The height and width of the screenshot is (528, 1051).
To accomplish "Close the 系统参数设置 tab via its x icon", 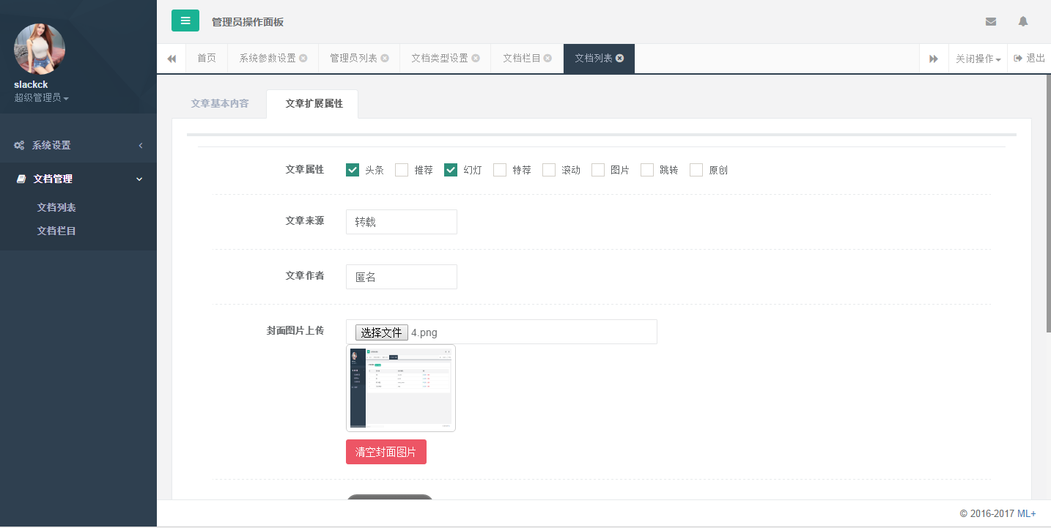I will point(303,59).
